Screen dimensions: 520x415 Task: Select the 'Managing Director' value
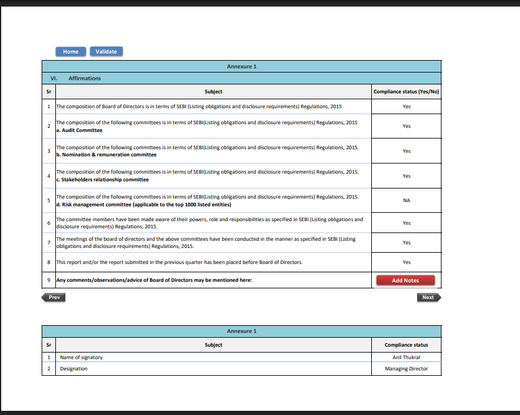point(406,369)
